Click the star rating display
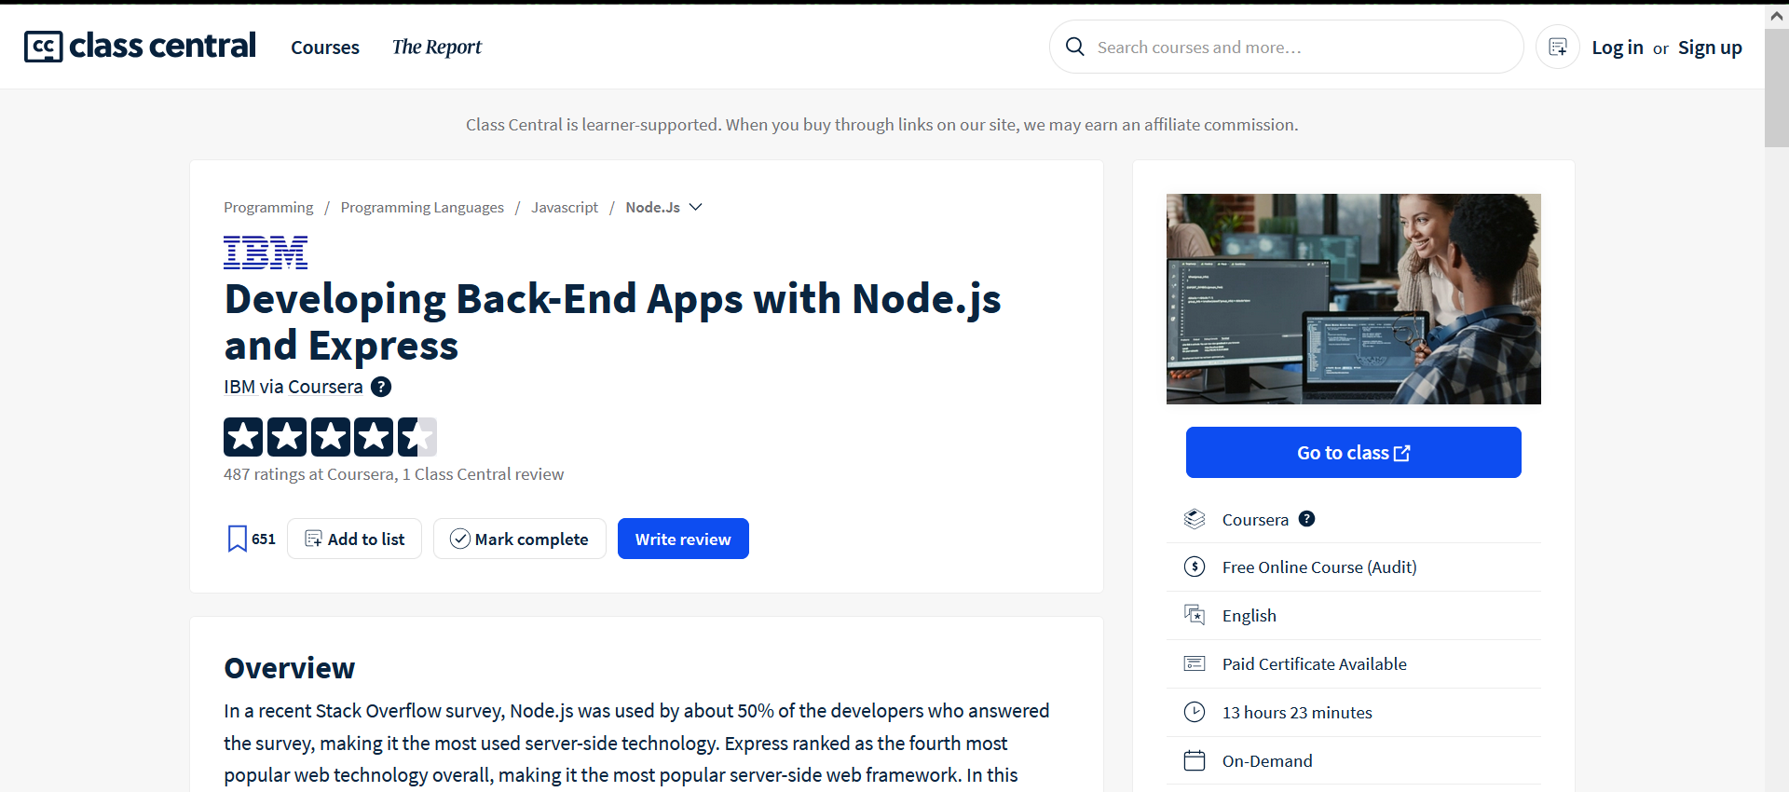This screenshot has width=1789, height=792. point(330,437)
